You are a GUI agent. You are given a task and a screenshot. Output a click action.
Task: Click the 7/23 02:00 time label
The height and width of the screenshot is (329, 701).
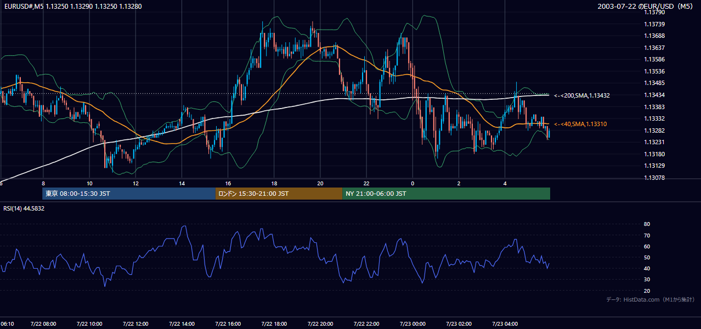tap(458, 324)
